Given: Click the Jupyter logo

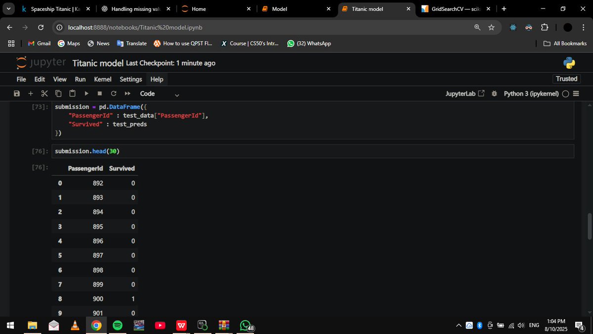Looking at the screenshot, I should tap(41, 63).
